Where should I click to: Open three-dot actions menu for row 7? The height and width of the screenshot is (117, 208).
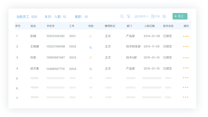[x=186, y=97]
